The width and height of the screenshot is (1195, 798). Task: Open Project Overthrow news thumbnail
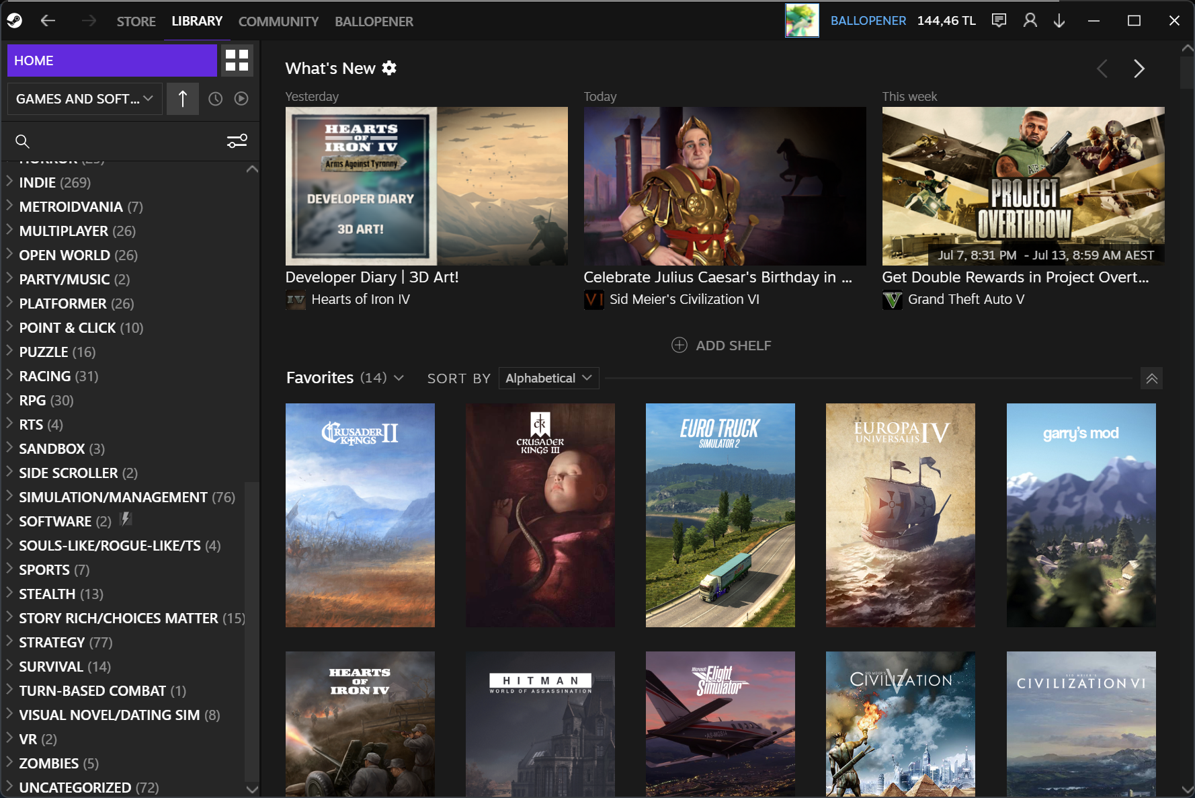1023,186
